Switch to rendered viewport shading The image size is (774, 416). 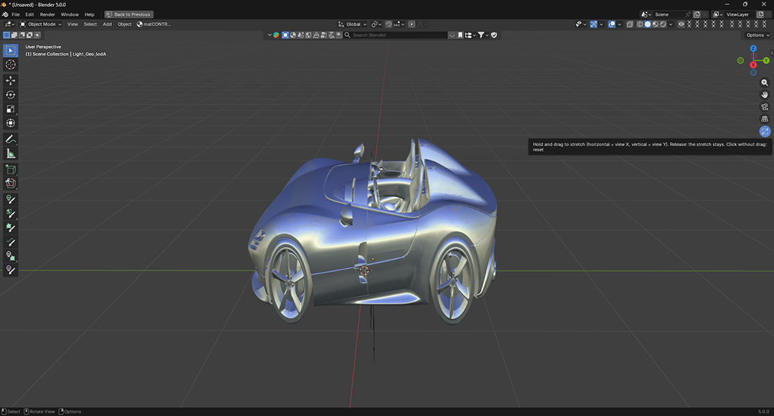tap(663, 24)
